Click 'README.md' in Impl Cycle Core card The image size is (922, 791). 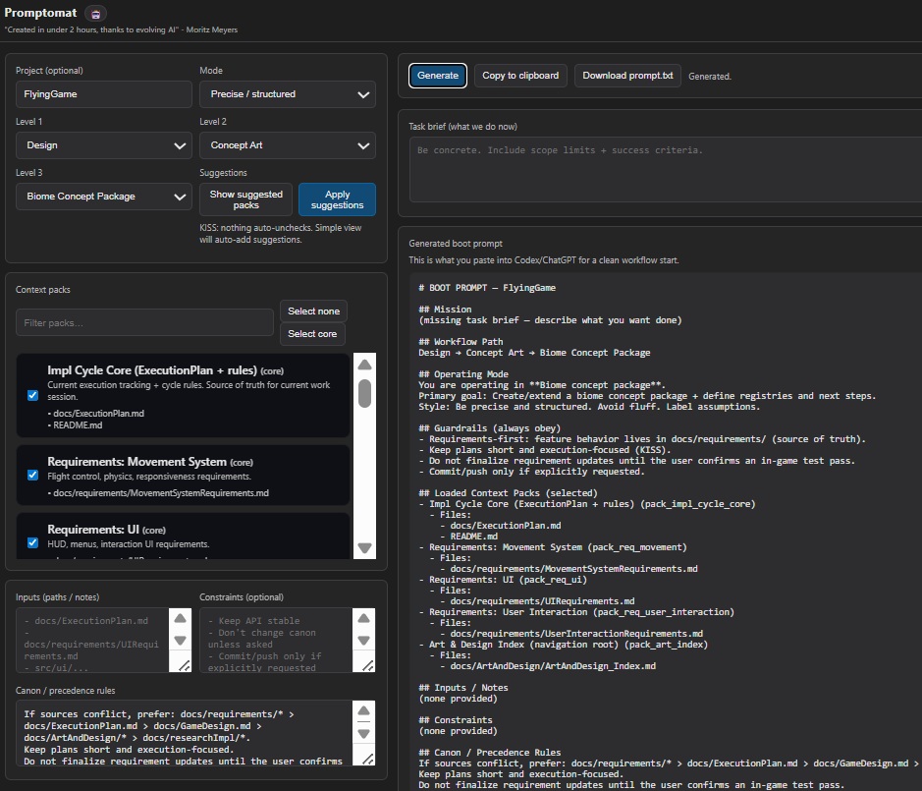point(78,424)
